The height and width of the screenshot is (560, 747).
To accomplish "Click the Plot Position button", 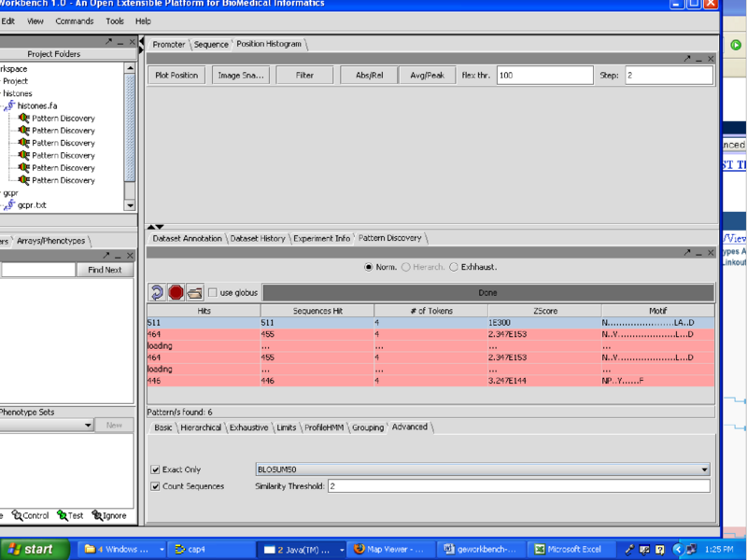I will pos(176,76).
